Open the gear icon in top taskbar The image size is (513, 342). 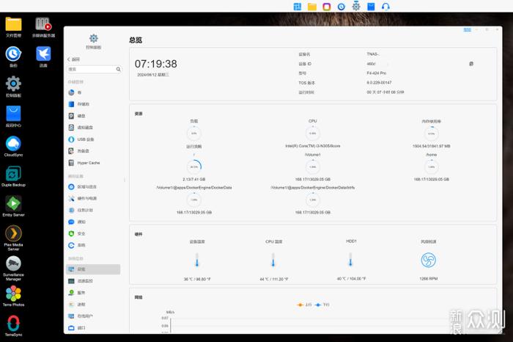point(356,7)
